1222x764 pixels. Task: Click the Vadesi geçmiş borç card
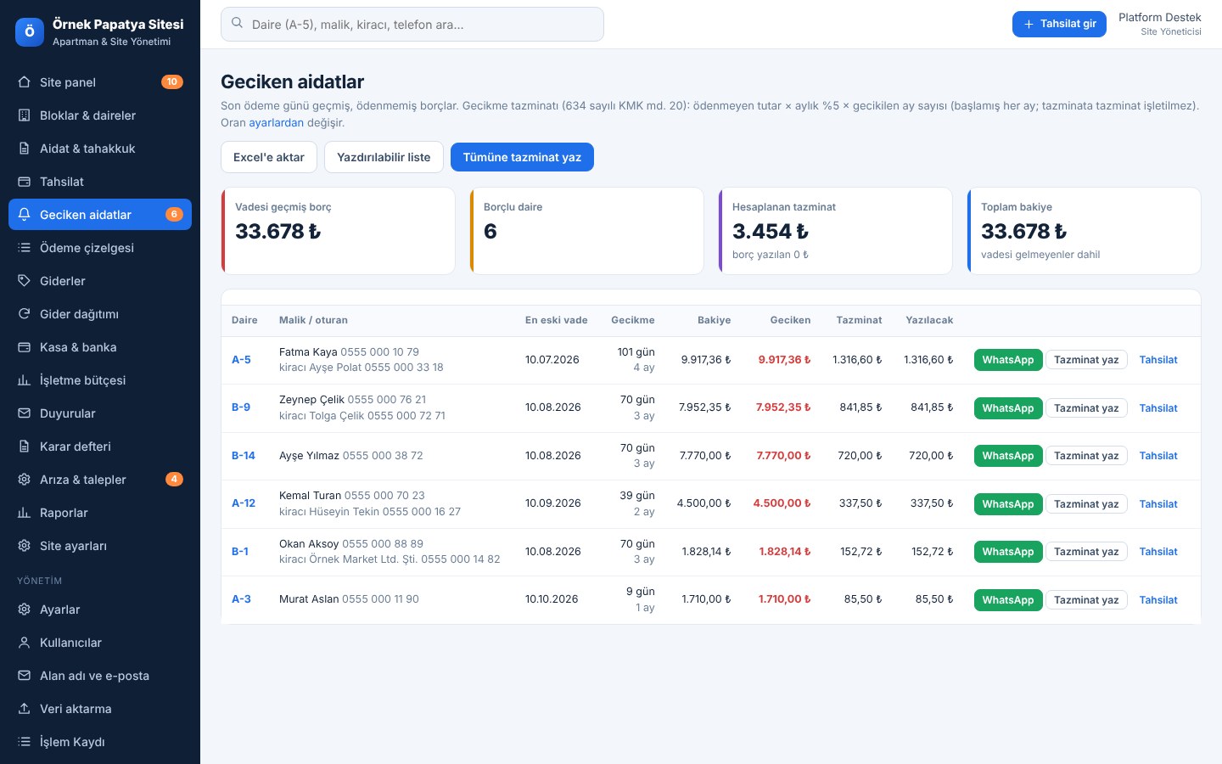click(338, 231)
